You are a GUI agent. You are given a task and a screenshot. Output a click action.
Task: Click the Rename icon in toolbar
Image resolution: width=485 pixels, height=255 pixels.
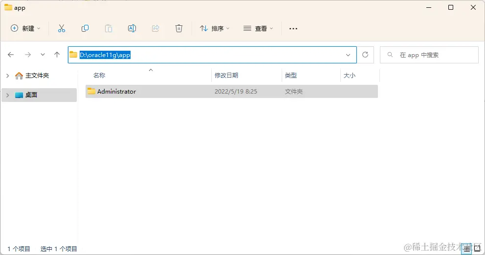[x=132, y=28]
